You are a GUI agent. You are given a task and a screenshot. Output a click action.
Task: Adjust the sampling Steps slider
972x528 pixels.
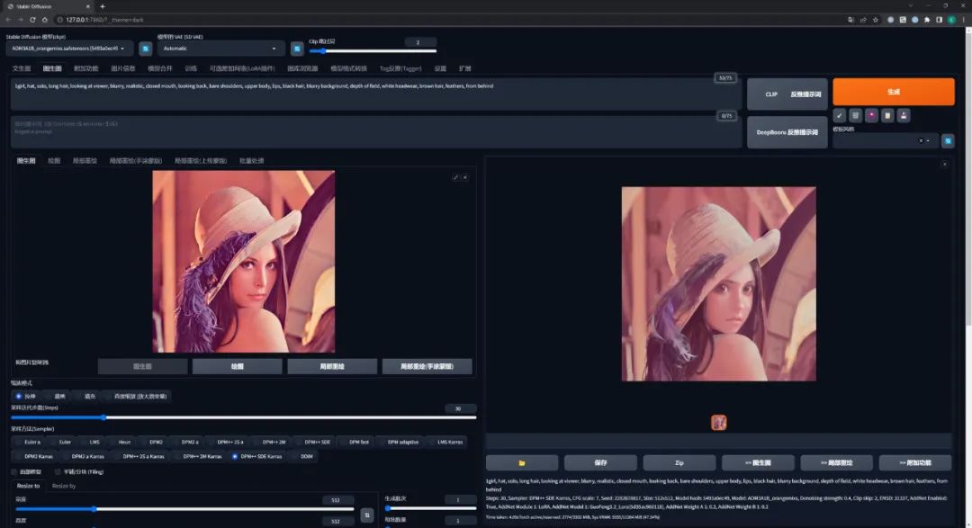[x=244, y=417]
